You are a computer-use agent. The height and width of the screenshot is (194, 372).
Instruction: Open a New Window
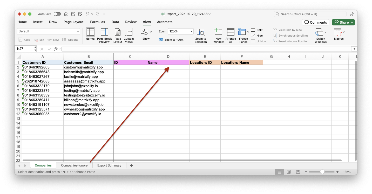click(x=218, y=32)
